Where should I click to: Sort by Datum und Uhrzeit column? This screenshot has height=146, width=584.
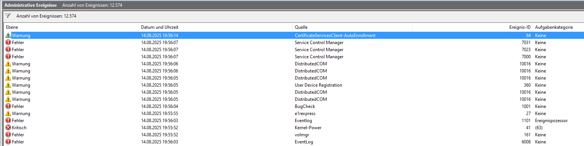click(x=216, y=27)
